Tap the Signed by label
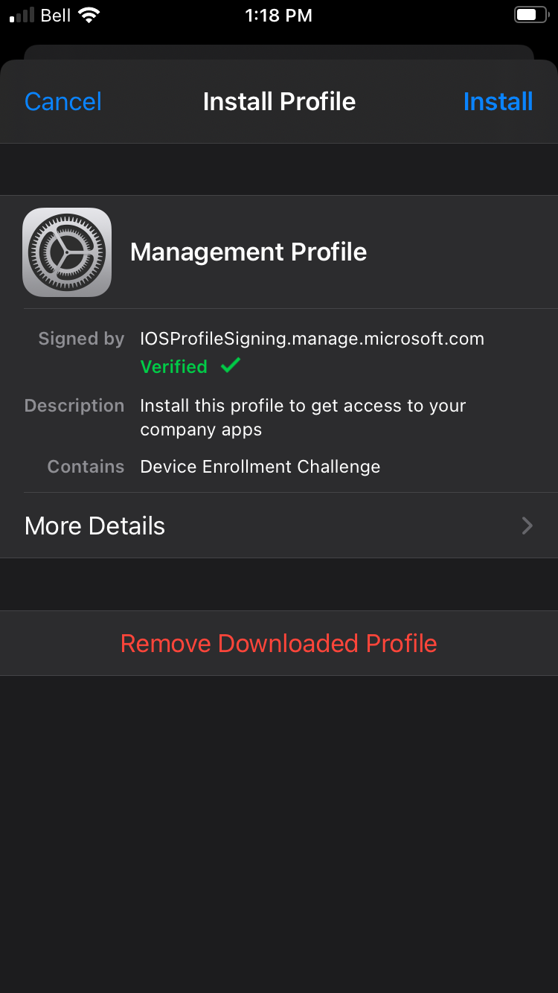558x993 pixels. click(81, 339)
